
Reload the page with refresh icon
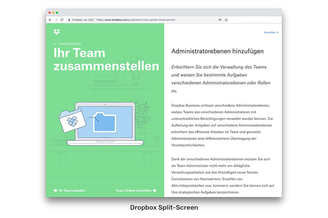click(x=62, y=20)
